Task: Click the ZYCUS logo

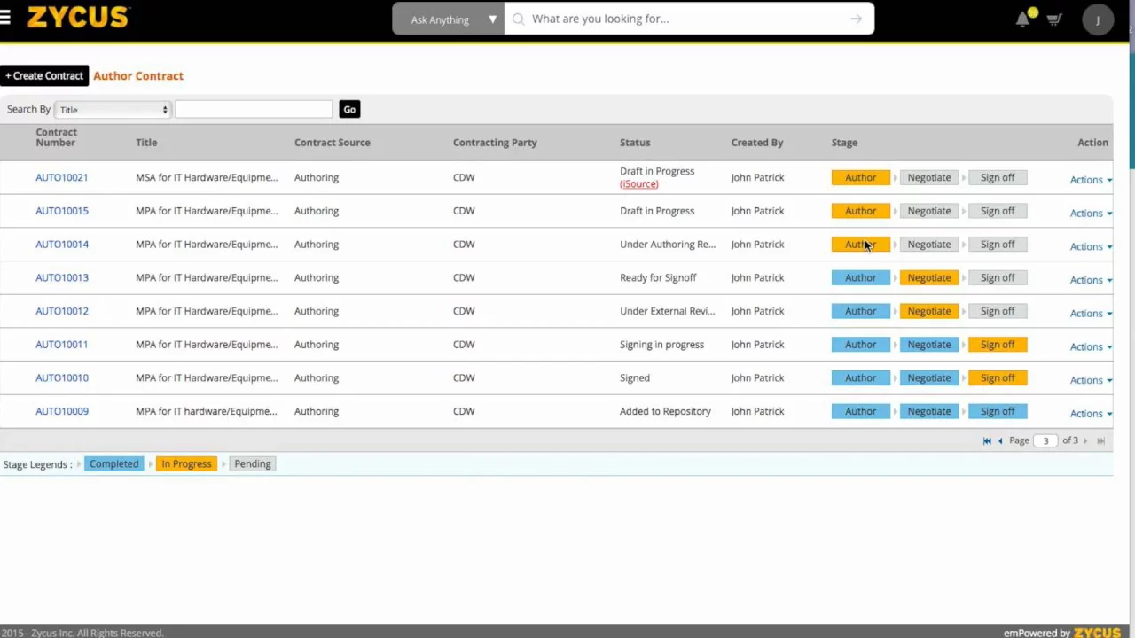Action: click(77, 17)
